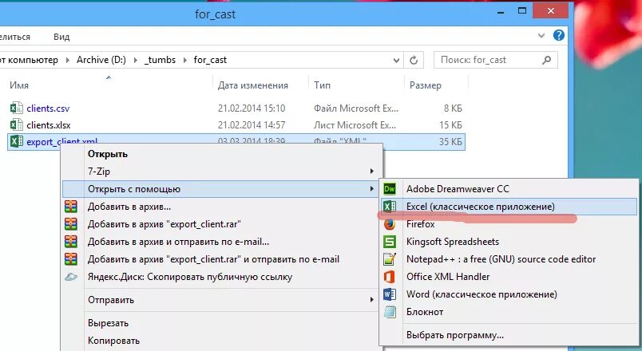
Task: Select the clients.csv file name
Action: pyautogui.click(x=48, y=108)
